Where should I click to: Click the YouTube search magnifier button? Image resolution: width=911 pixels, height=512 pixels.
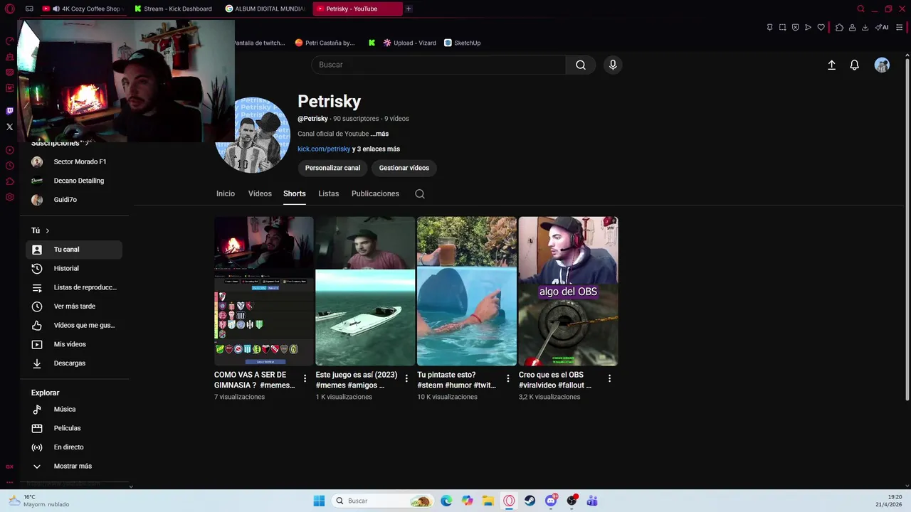pyautogui.click(x=581, y=65)
